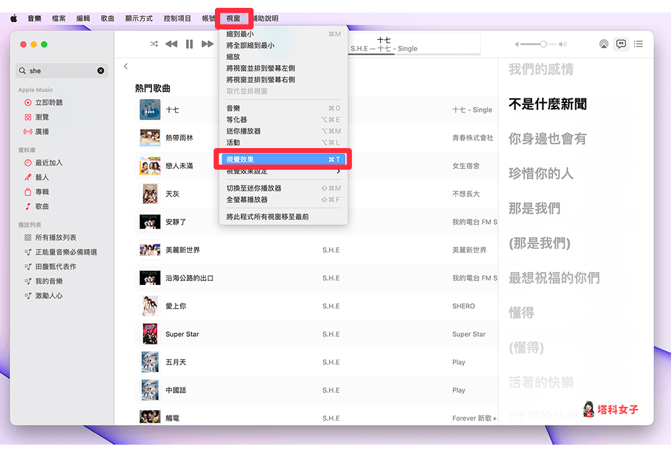Select 等化器 menu item
Screen dimensions: 671x458
283,120
